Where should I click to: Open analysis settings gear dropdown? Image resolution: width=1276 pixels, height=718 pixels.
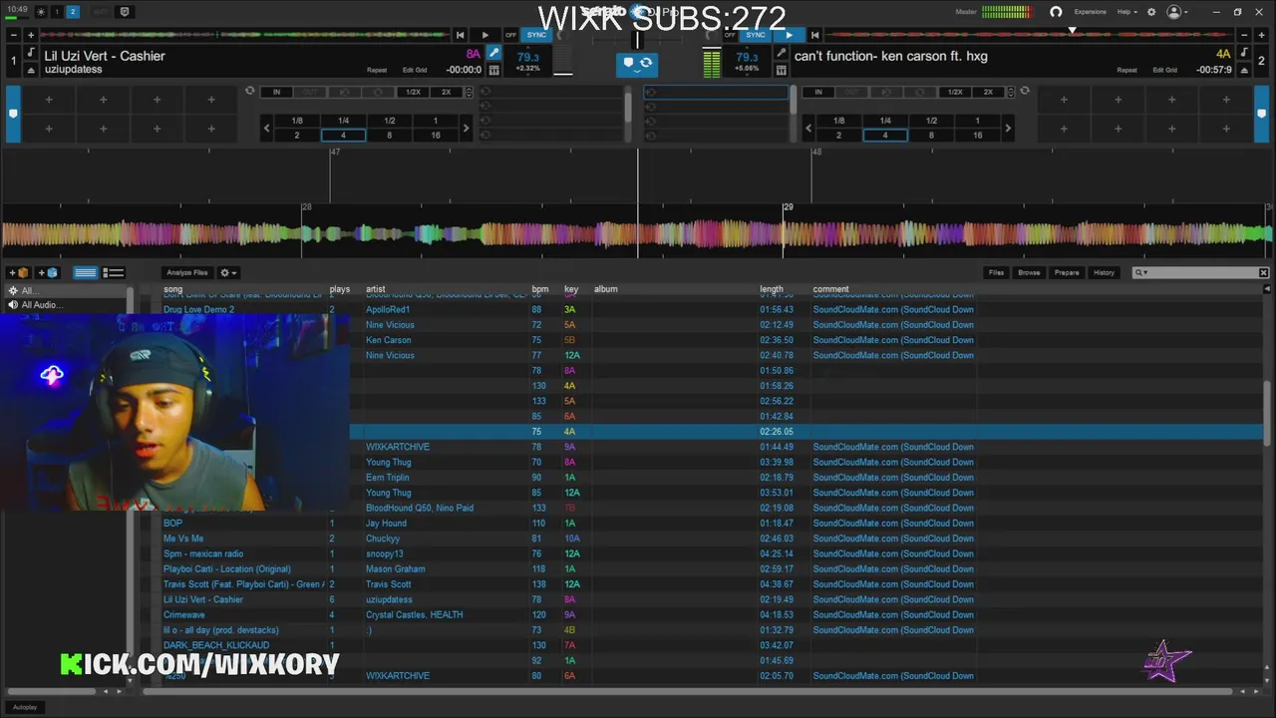(228, 272)
